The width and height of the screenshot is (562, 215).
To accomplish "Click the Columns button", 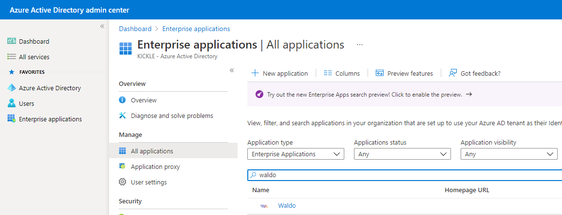I will pyautogui.click(x=342, y=73).
